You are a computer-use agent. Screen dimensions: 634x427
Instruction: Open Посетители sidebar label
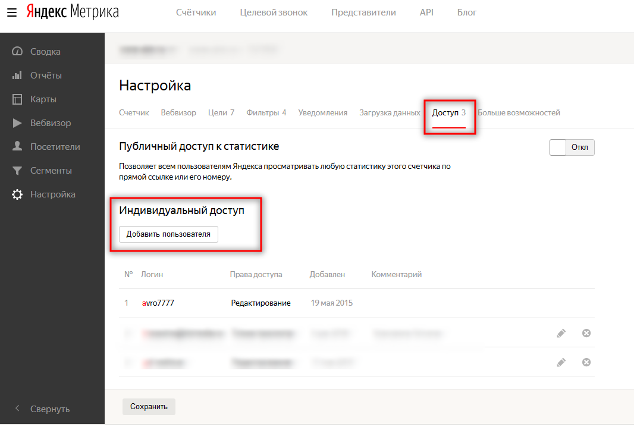55,147
